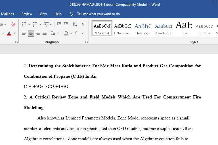Viewport: 218px width, 145px height.
Task: Justify the paragraph text
Action: coord(45,33)
